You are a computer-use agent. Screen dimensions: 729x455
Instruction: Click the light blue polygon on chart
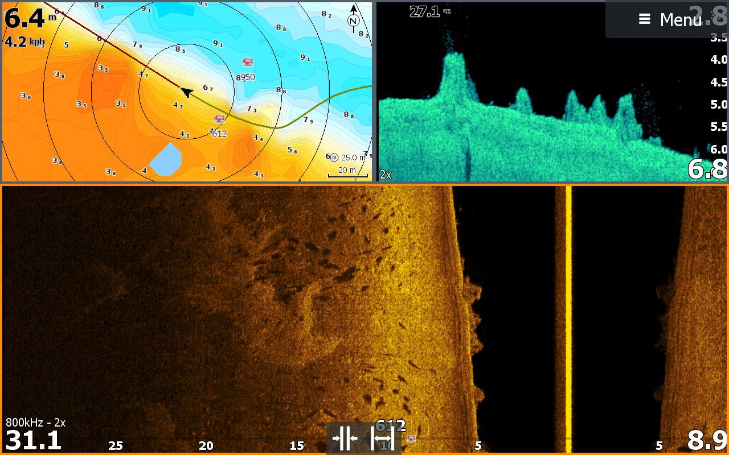coord(165,159)
